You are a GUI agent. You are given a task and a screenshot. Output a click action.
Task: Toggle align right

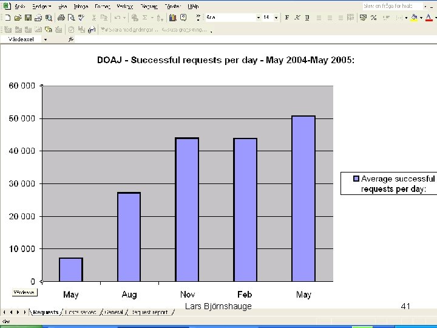[340, 18]
